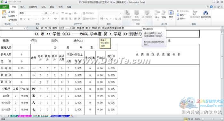Click the Insert Function fx icon
Screen dimensions: 224x121
click(37, 28)
